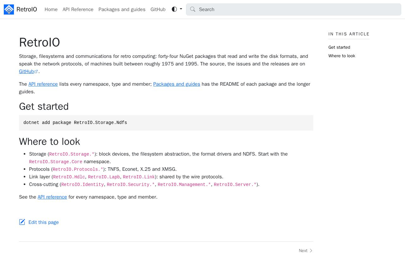Click the search magnifier icon
The image size is (405, 253).
click(x=193, y=9)
